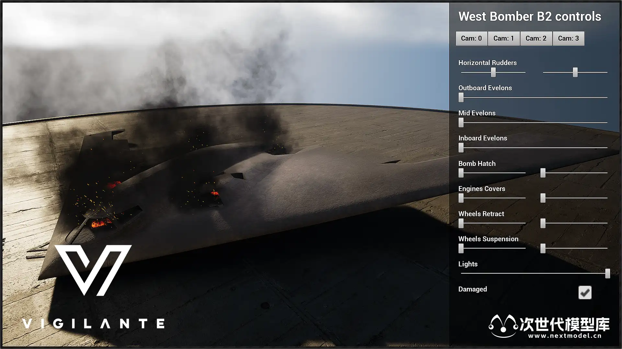
Task: Click the Inboard Evelons slider handle
Action: 461,148
